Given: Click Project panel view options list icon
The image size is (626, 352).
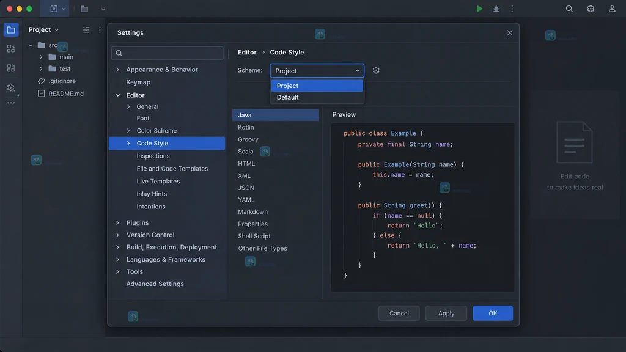Looking at the screenshot, I should (x=86, y=30).
